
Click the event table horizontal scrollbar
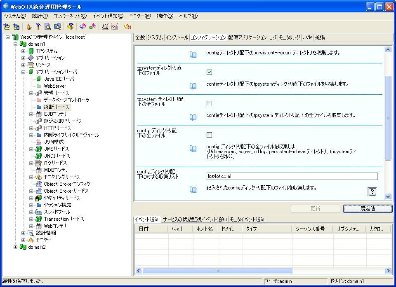click(218, 271)
